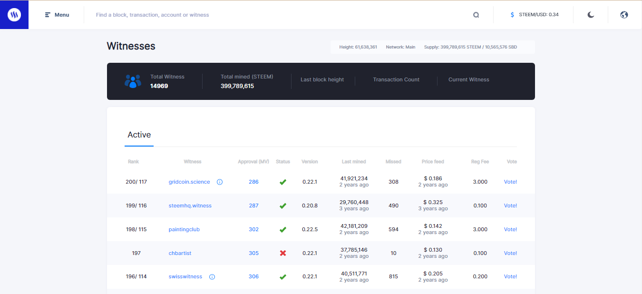Vote for swisswitness
642x294 pixels.
coord(510,276)
